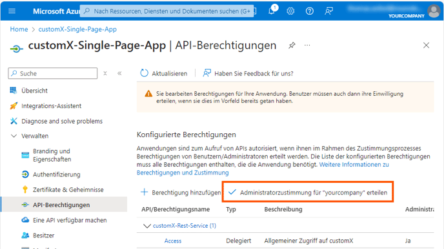Pin the API-Berechtigungen page
The height and width of the screenshot is (249, 444).
(x=292, y=45)
